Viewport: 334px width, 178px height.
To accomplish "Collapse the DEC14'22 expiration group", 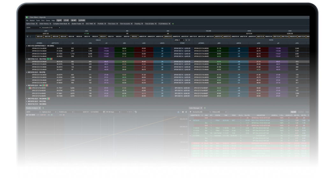I will pos(26,46).
